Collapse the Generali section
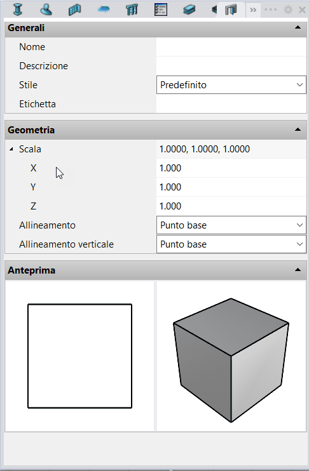 298,27
